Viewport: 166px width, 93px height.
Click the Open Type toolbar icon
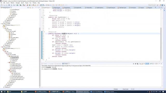coord(33,5)
